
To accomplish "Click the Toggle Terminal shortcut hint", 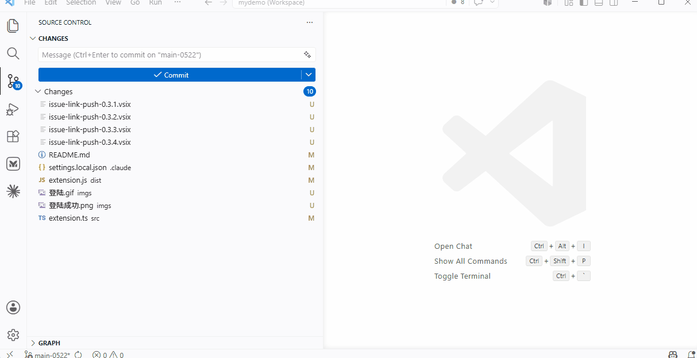I will (x=512, y=276).
